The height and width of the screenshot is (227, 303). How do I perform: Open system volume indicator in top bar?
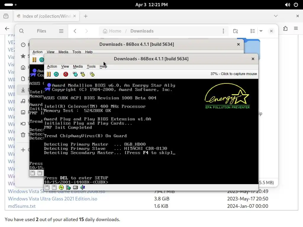(x=288, y=5)
